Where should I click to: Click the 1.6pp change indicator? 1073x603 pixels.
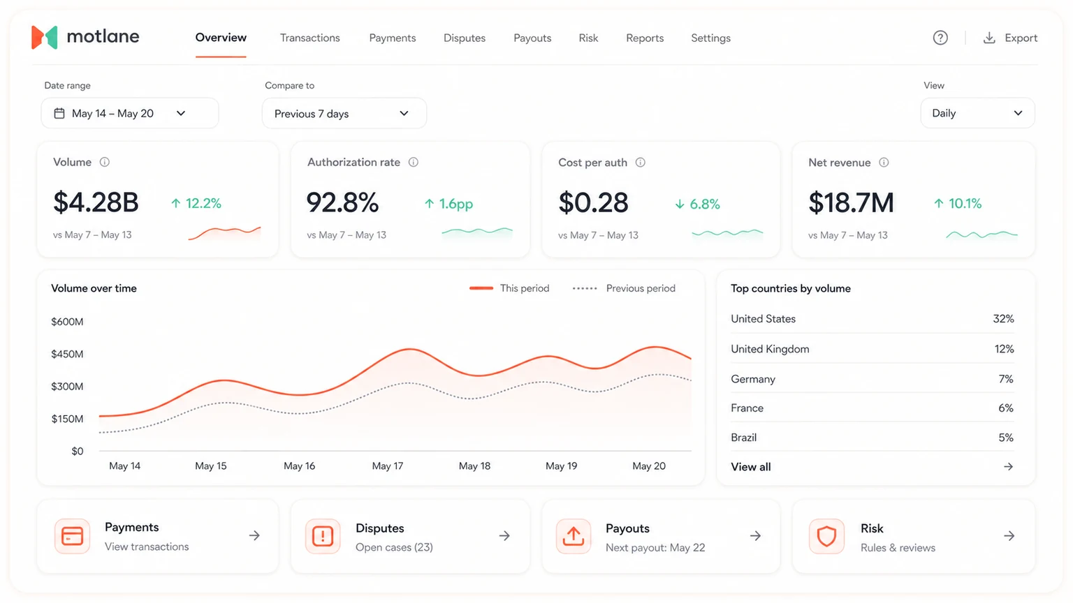point(448,204)
